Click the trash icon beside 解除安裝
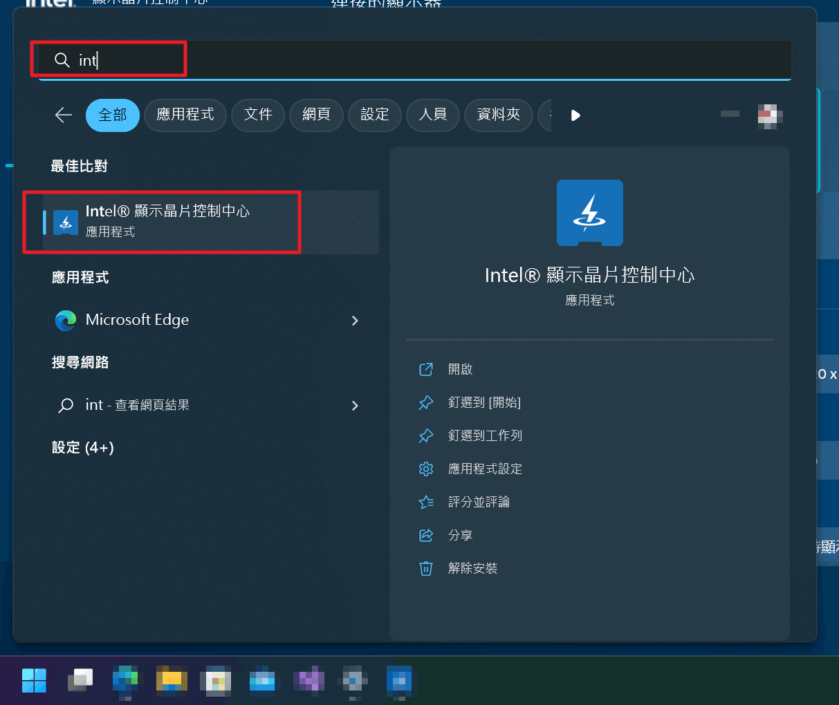 pyautogui.click(x=426, y=568)
